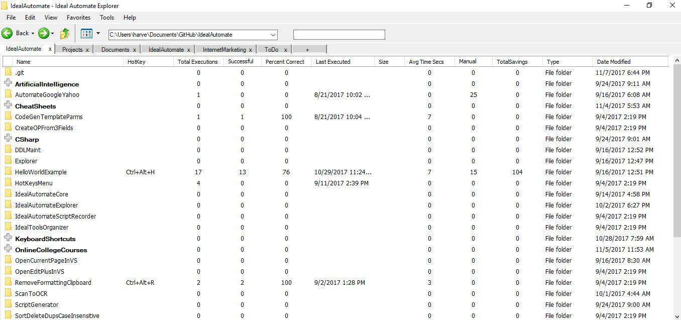
Task: Click the .git folder icon
Action: coord(8,72)
